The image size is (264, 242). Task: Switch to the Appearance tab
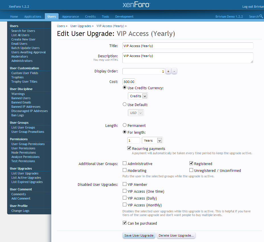tap(70, 17)
